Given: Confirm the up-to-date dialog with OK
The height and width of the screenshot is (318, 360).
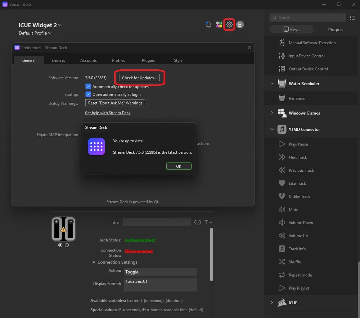Looking at the screenshot, I should point(179,166).
